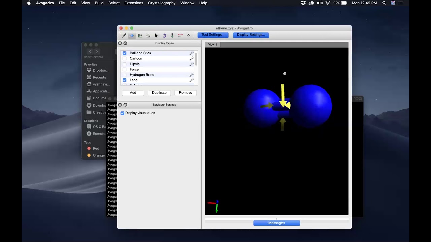The height and width of the screenshot is (242, 431).
Task: Open the Window menu
Action: pyautogui.click(x=187, y=3)
